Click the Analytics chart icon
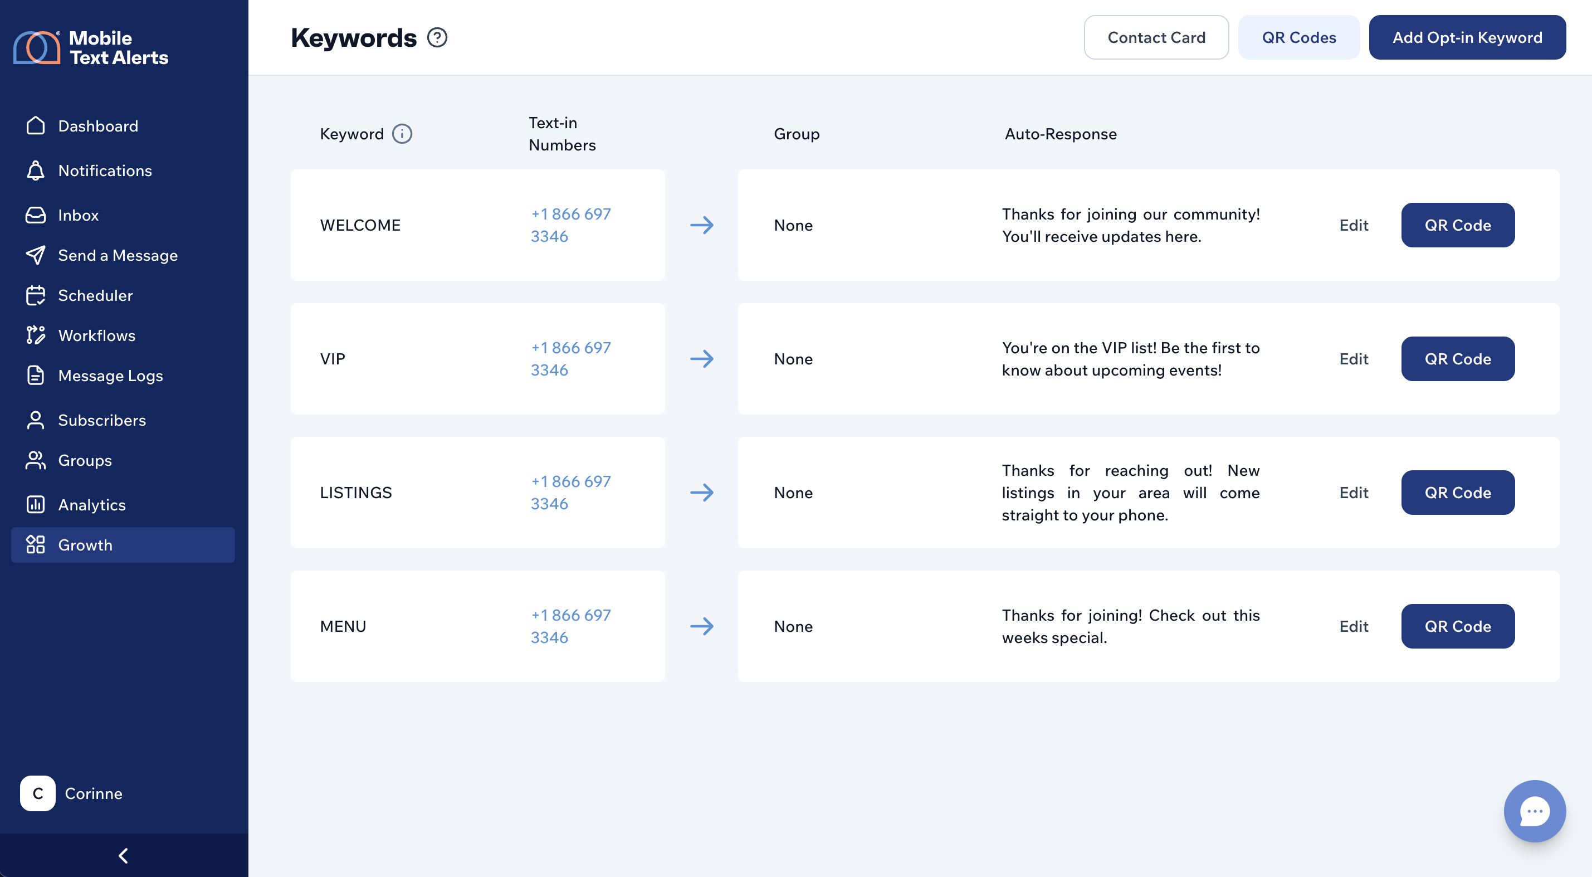Image resolution: width=1592 pixels, height=877 pixels. click(x=36, y=505)
